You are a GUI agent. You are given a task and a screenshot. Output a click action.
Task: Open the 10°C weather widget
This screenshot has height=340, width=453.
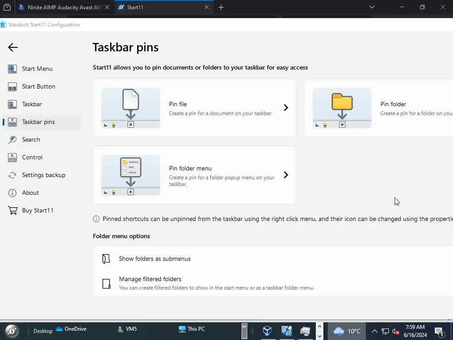tap(347, 331)
